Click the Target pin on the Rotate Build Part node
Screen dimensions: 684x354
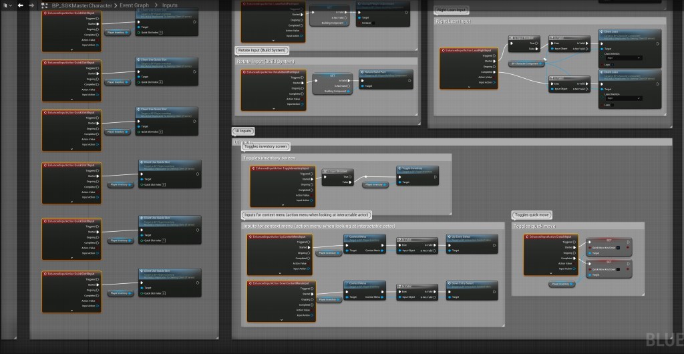pos(363,86)
